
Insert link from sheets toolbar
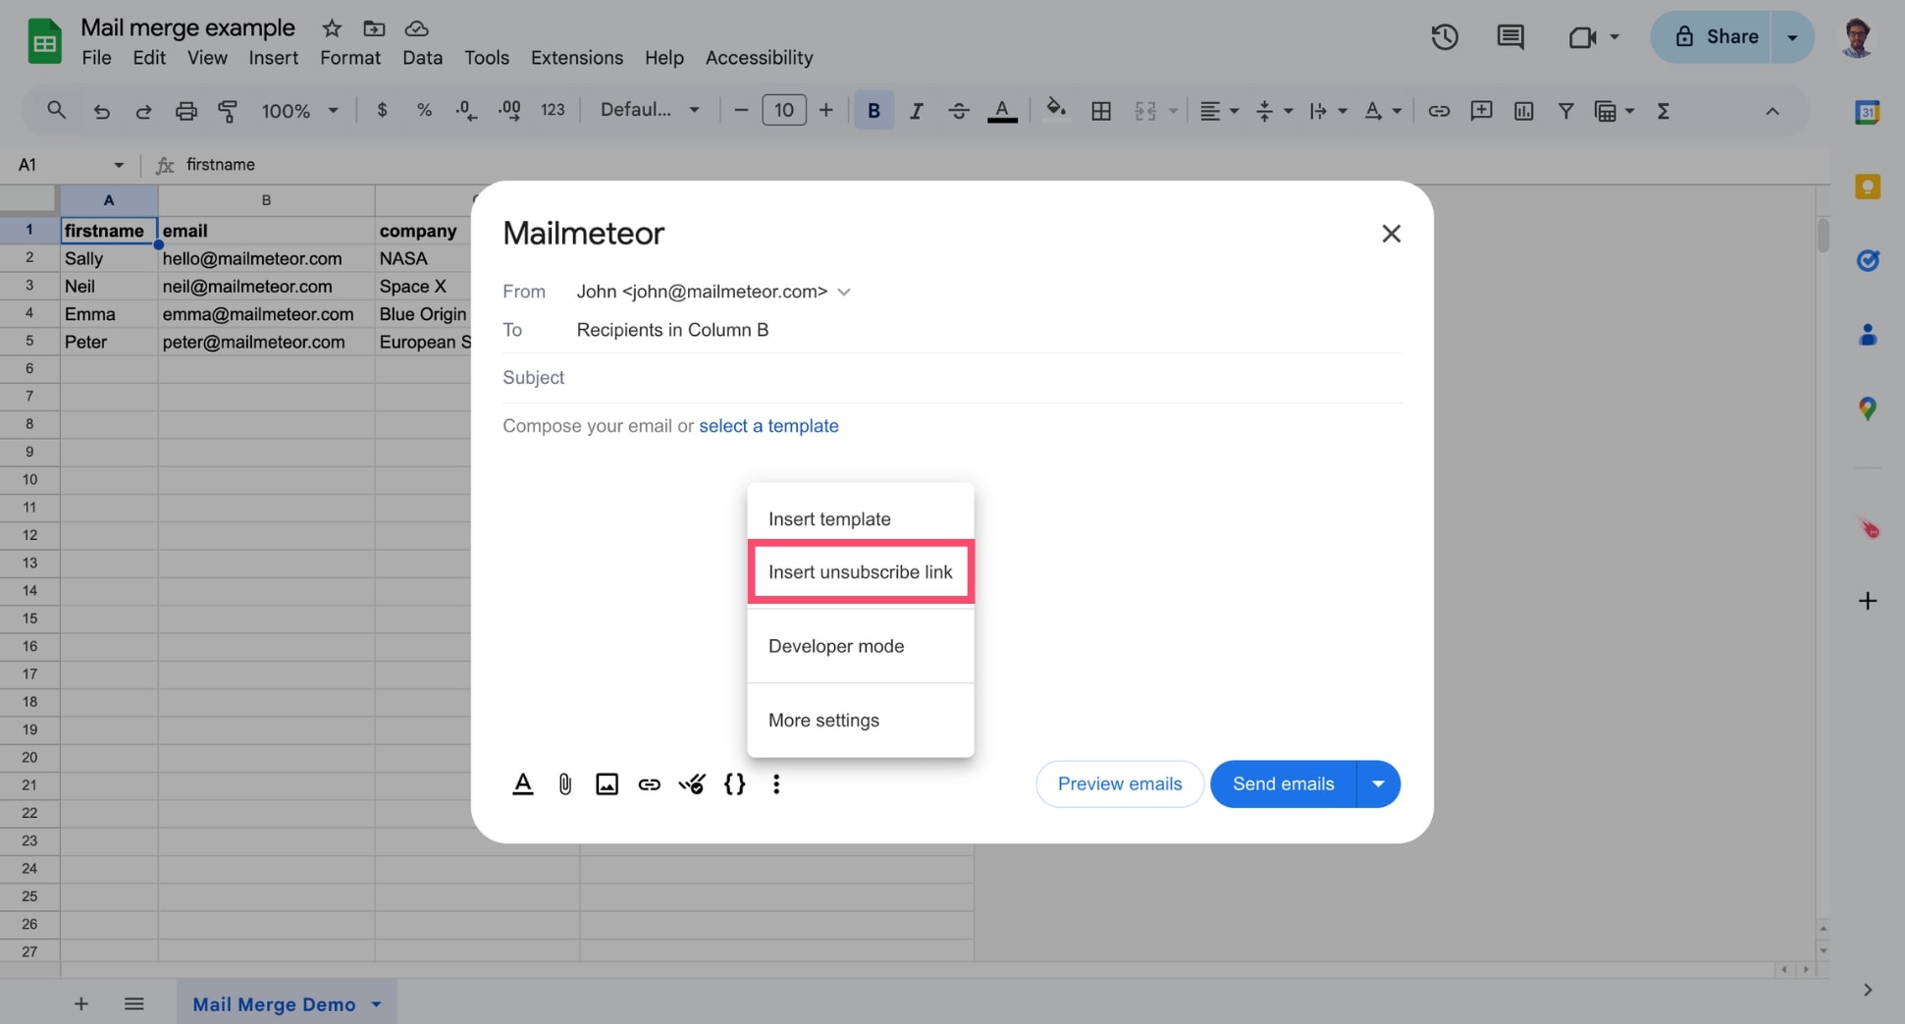pos(1439,111)
